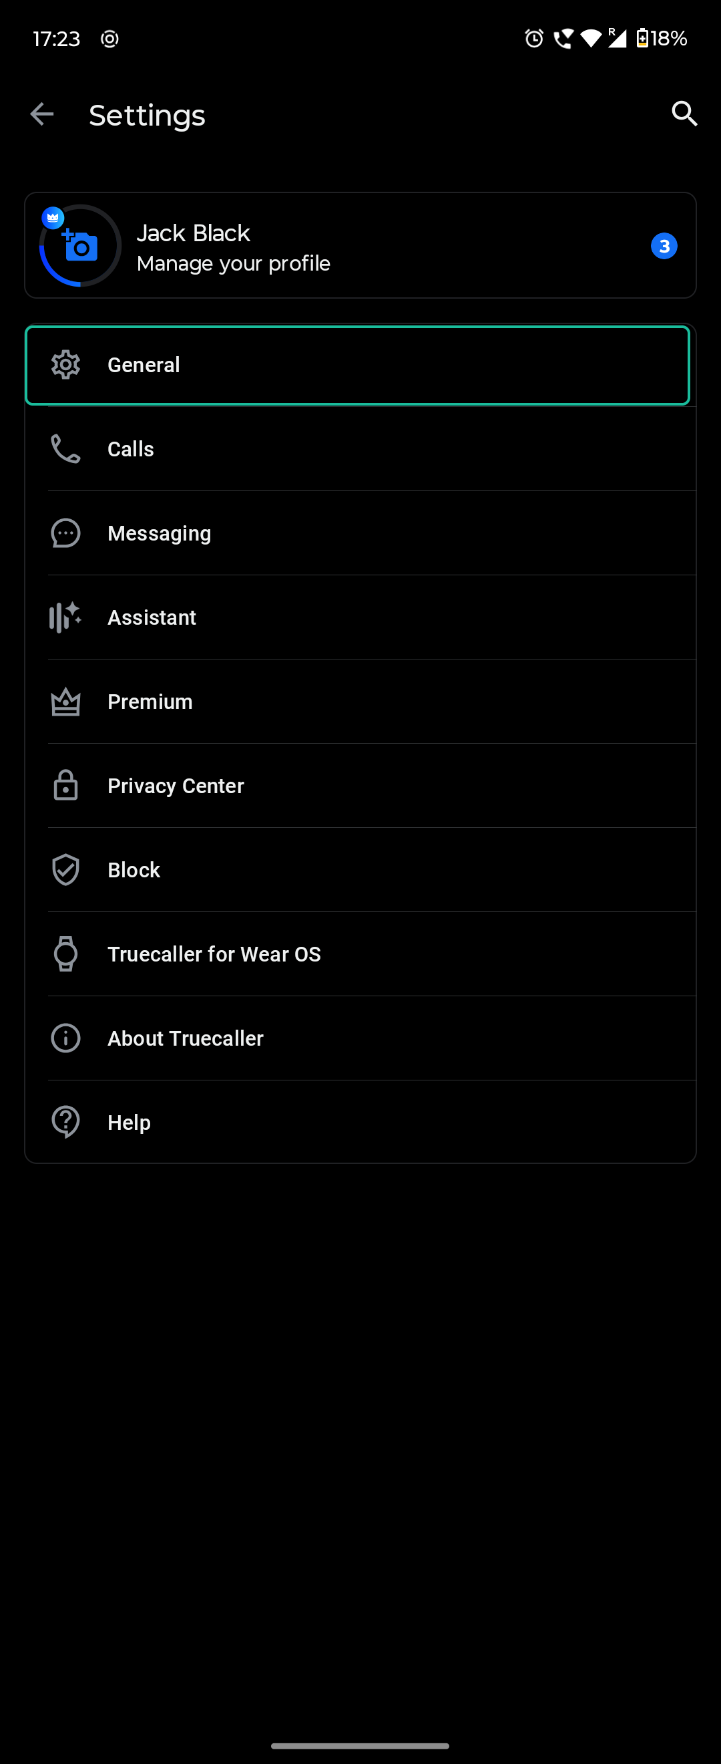Tap the Premium crown icon
This screenshot has height=1764, width=721.
[x=65, y=702]
